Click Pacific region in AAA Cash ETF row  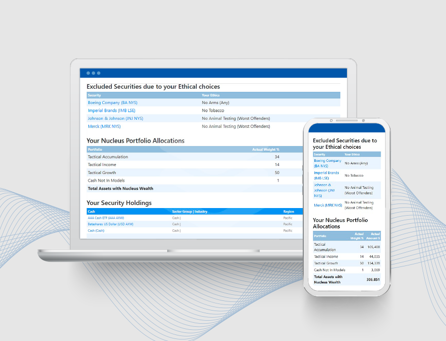tap(288, 218)
